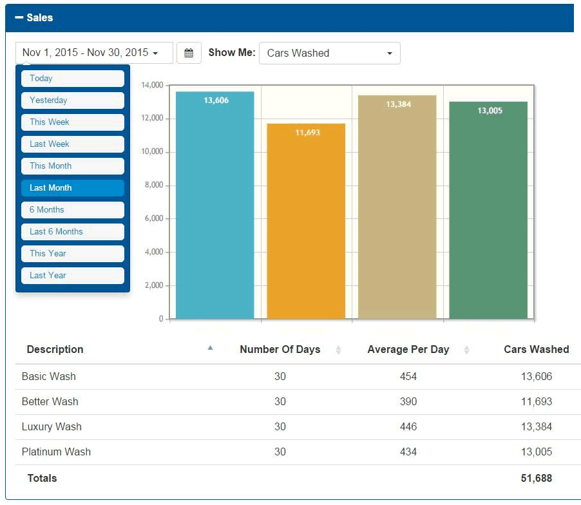Select This Week preset
581x505 pixels.
point(72,122)
